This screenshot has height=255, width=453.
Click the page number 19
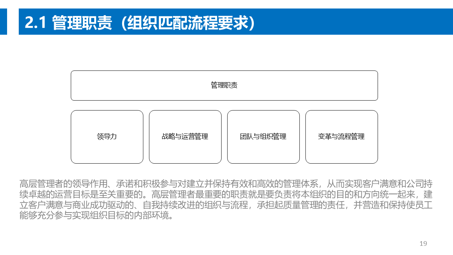423,244
